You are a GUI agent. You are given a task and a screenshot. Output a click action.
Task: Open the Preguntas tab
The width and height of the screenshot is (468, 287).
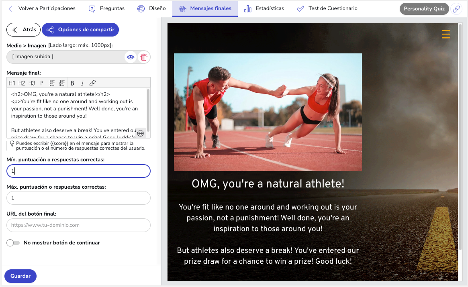click(x=106, y=9)
